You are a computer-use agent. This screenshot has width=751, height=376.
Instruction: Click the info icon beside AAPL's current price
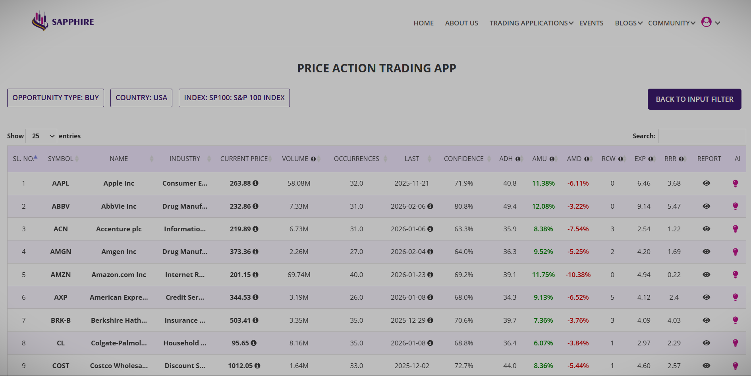(x=256, y=183)
